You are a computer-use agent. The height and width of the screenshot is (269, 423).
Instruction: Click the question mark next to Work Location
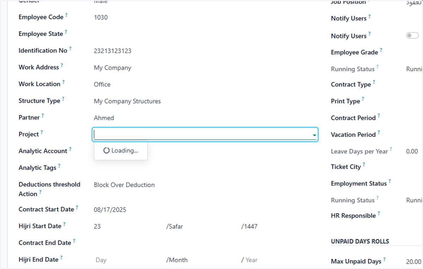pos(63,82)
